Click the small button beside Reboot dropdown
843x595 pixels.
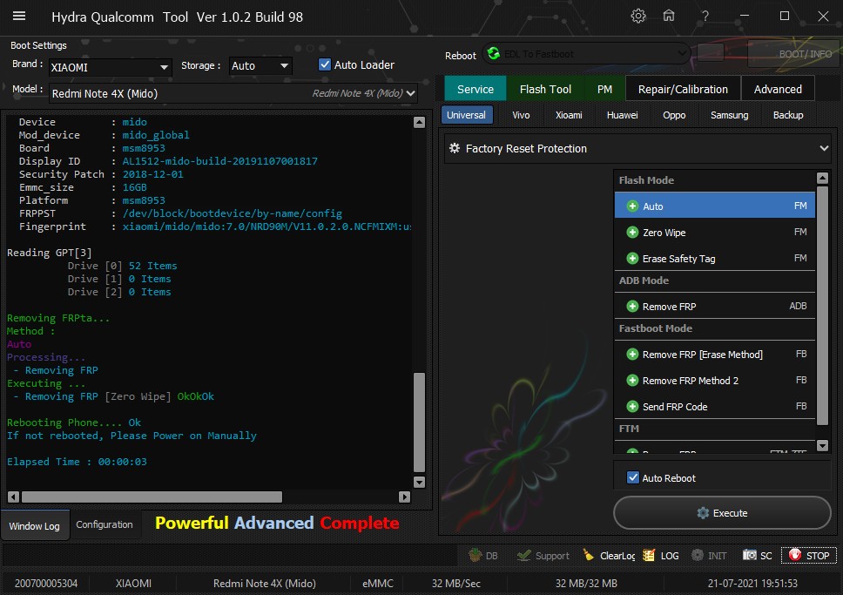coord(711,53)
